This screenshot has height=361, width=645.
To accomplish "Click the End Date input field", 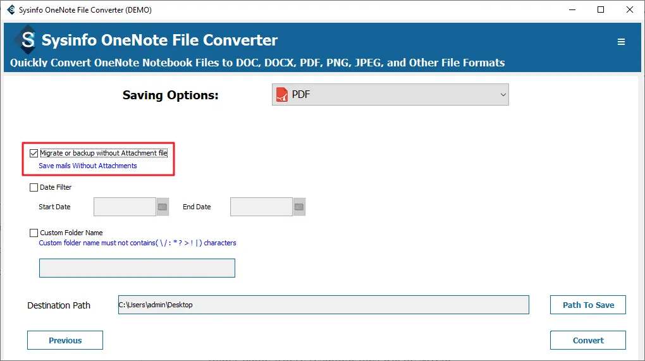I will point(261,207).
